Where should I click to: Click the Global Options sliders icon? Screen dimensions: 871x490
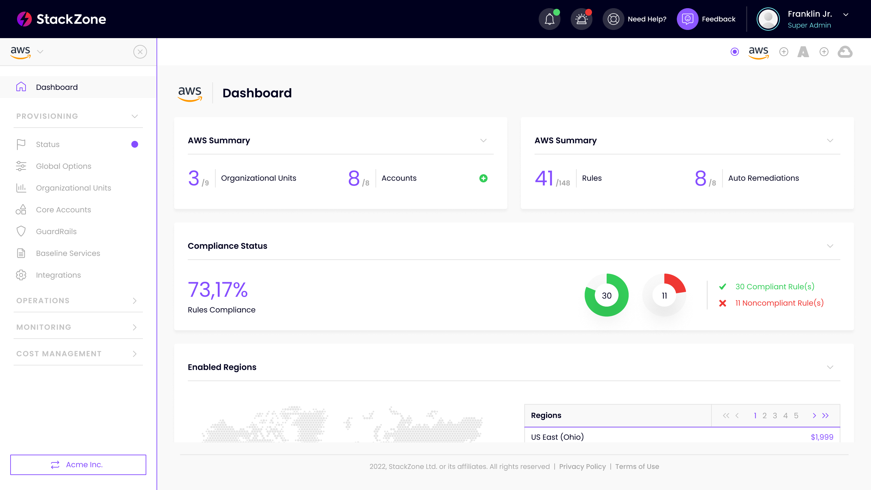pos(21,166)
